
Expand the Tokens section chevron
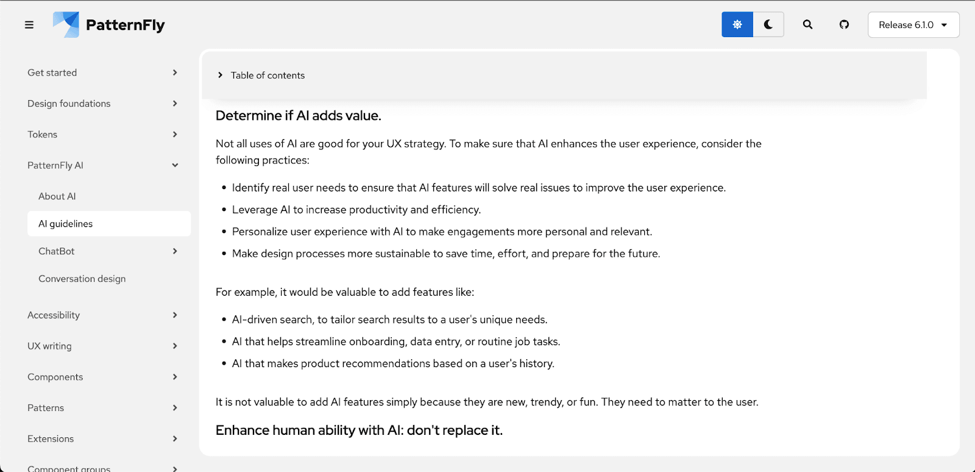tap(175, 134)
